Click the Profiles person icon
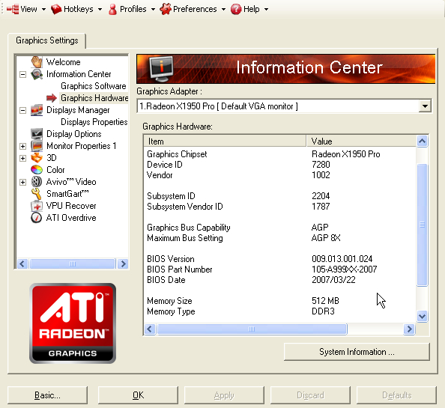 112,9
